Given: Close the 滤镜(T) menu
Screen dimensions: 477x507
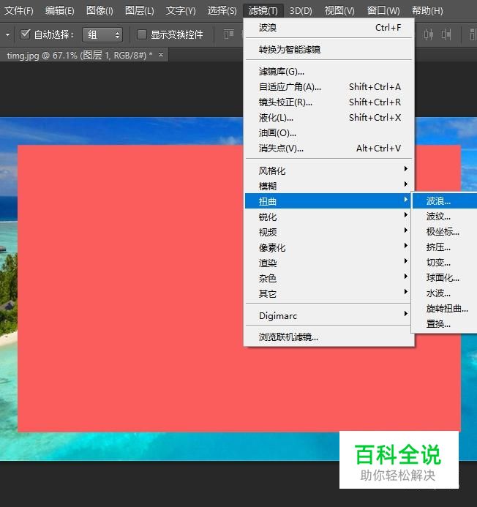Looking at the screenshot, I should pyautogui.click(x=263, y=11).
